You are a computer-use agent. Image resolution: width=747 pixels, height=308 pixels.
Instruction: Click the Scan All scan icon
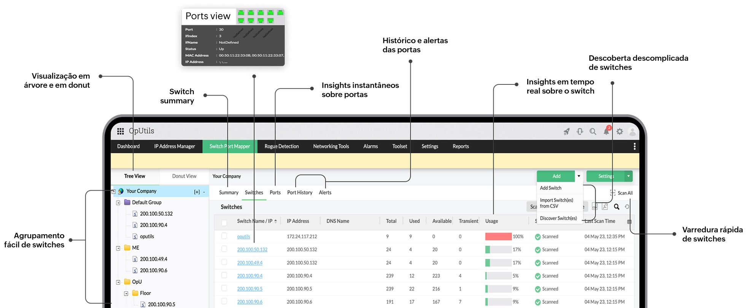[613, 193]
